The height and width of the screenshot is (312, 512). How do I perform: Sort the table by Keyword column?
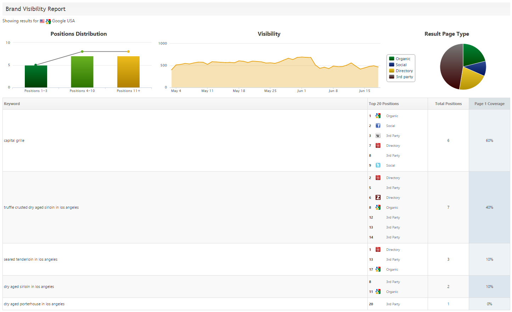click(12, 104)
